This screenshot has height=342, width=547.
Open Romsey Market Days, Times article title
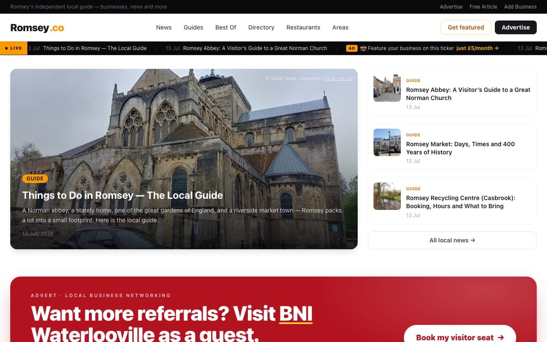[460, 148]
